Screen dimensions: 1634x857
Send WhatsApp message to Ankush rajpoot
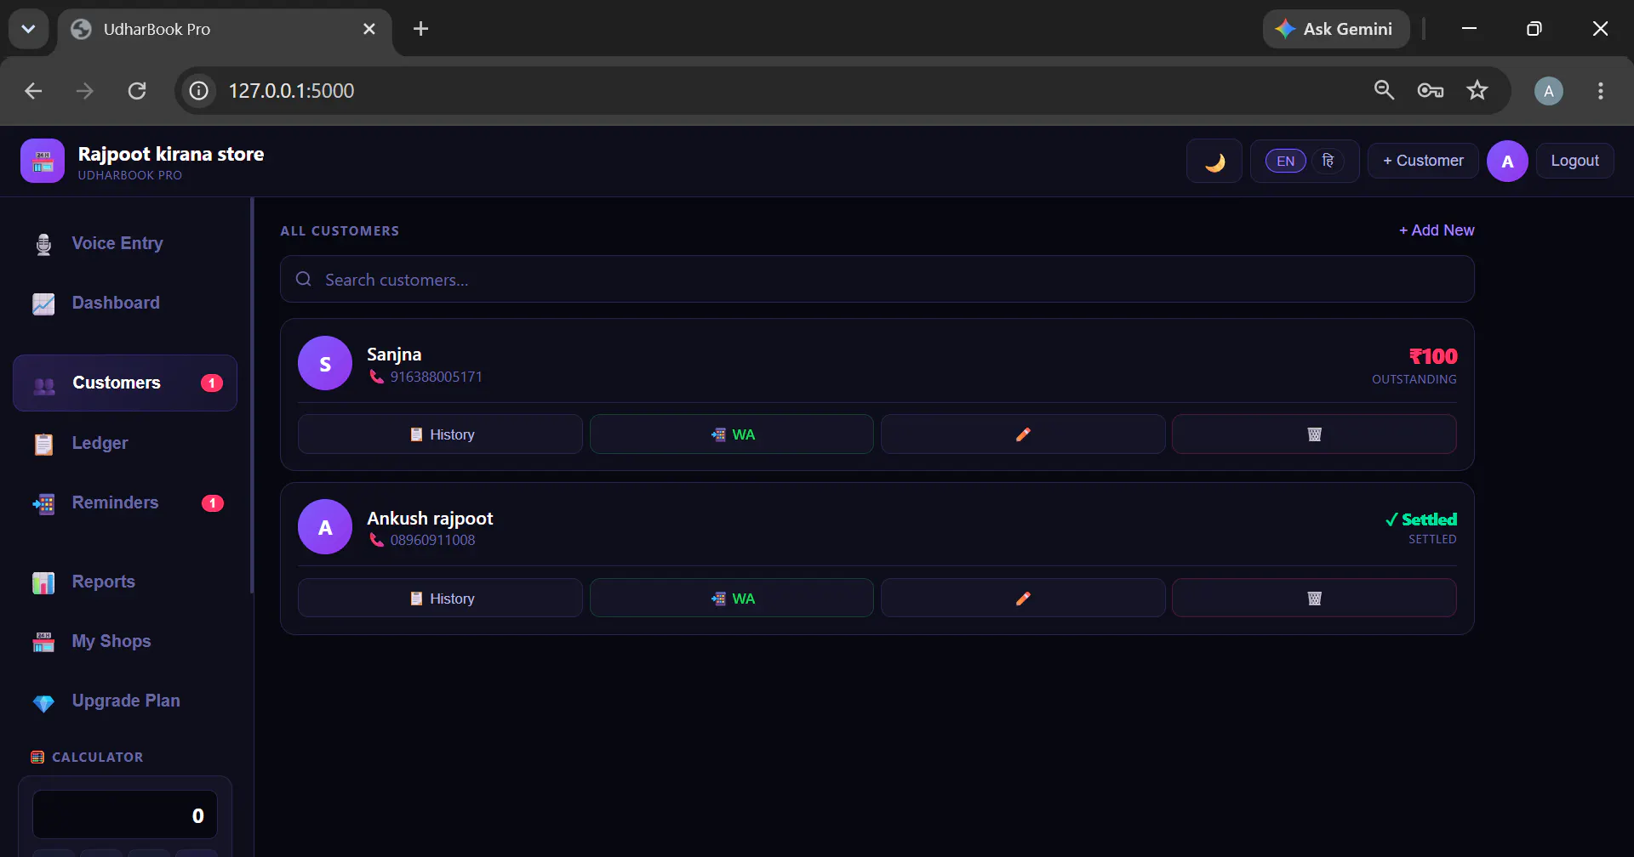(732, 599)
